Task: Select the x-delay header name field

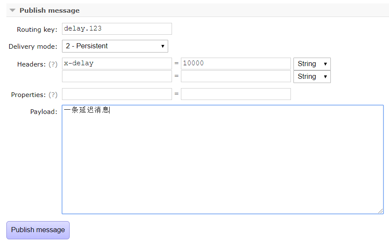Action: coord(117,64)
